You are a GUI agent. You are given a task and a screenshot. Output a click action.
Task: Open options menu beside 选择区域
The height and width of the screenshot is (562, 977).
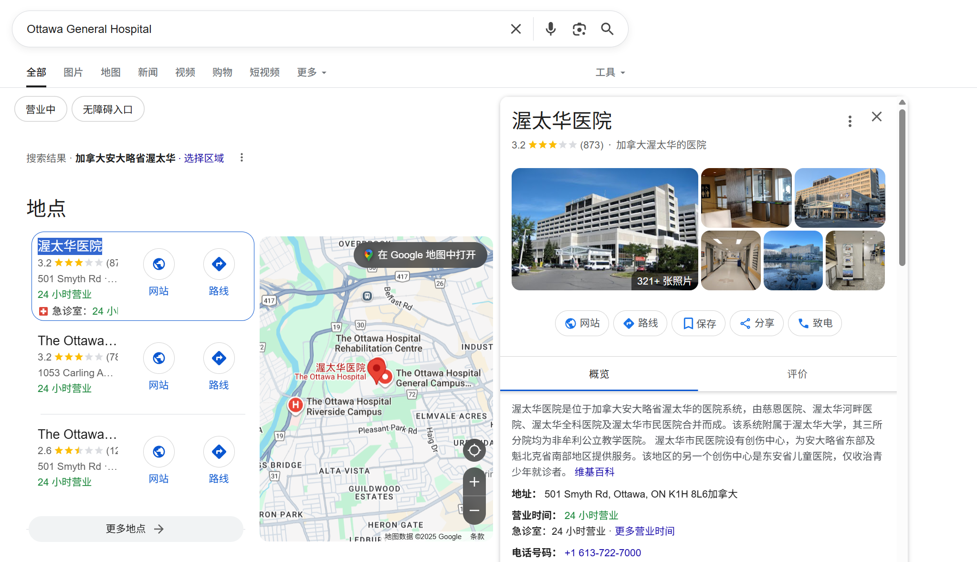[242, 158]
